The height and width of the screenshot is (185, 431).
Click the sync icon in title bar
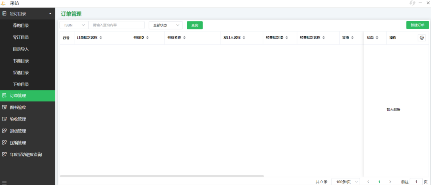coord(412,3)
